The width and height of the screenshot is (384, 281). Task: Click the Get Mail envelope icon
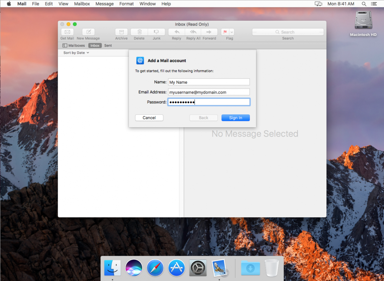point(67,32)
